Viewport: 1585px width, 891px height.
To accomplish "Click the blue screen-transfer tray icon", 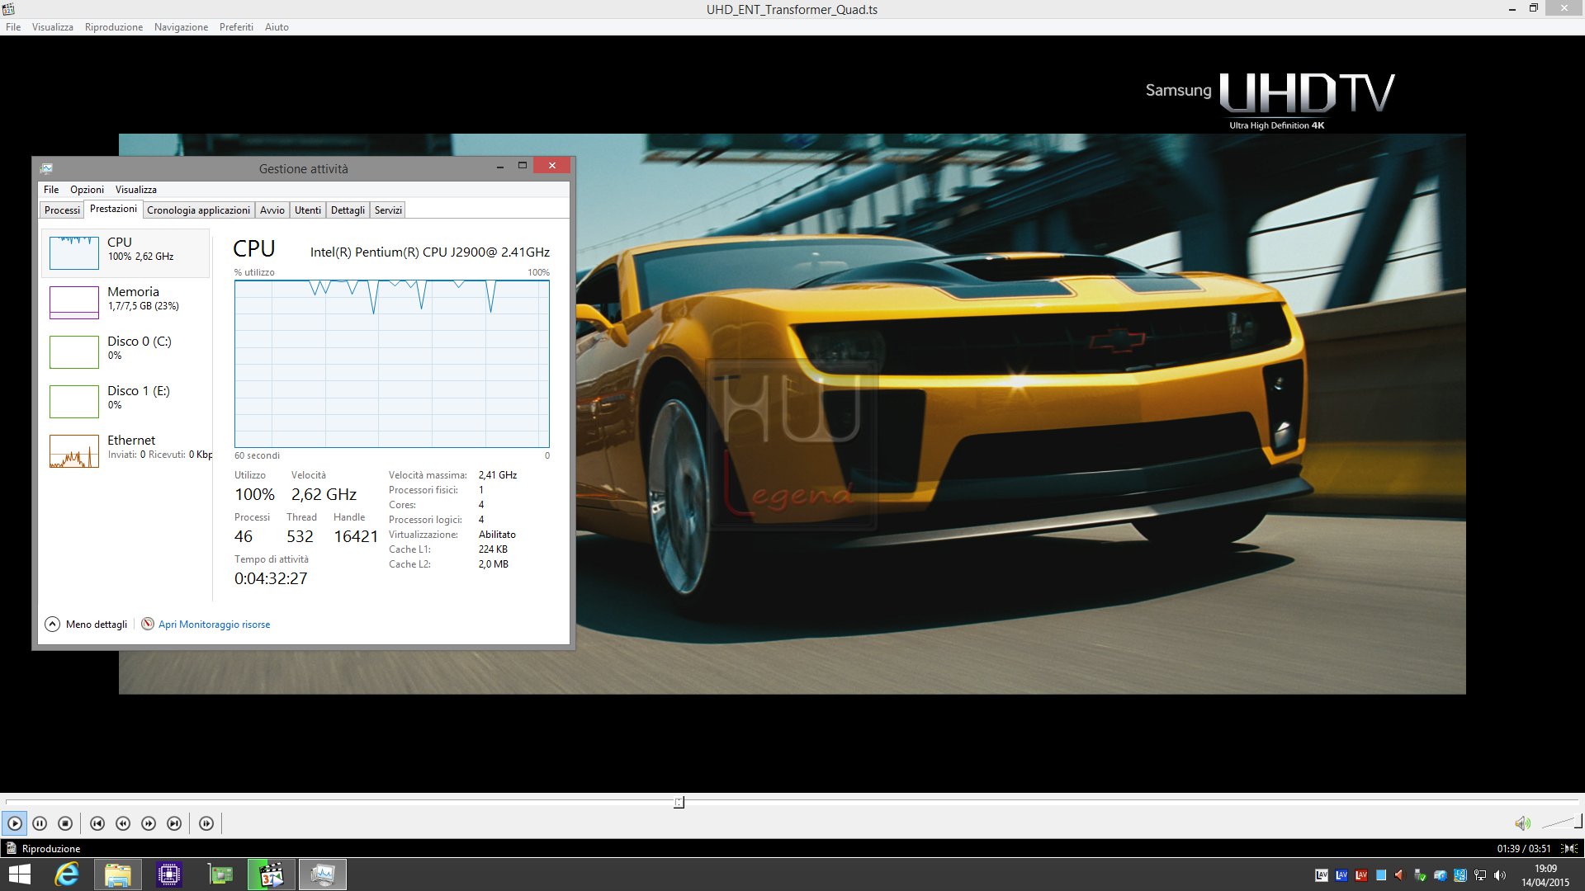I will [x=1460, y=875].
